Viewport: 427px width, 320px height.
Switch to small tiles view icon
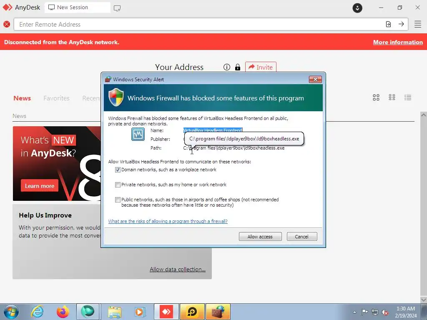392,97
